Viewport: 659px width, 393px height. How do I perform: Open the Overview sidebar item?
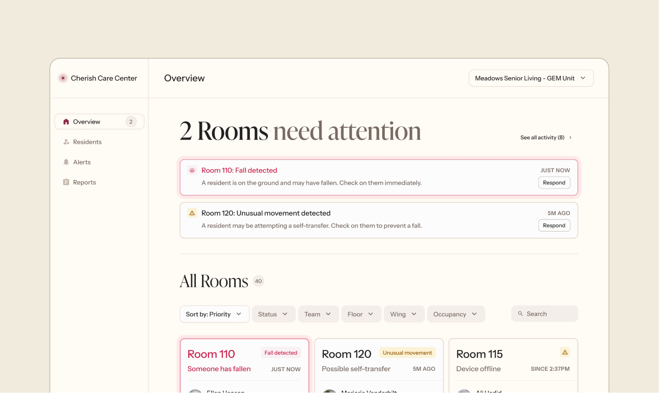click(x=99, y=122)
